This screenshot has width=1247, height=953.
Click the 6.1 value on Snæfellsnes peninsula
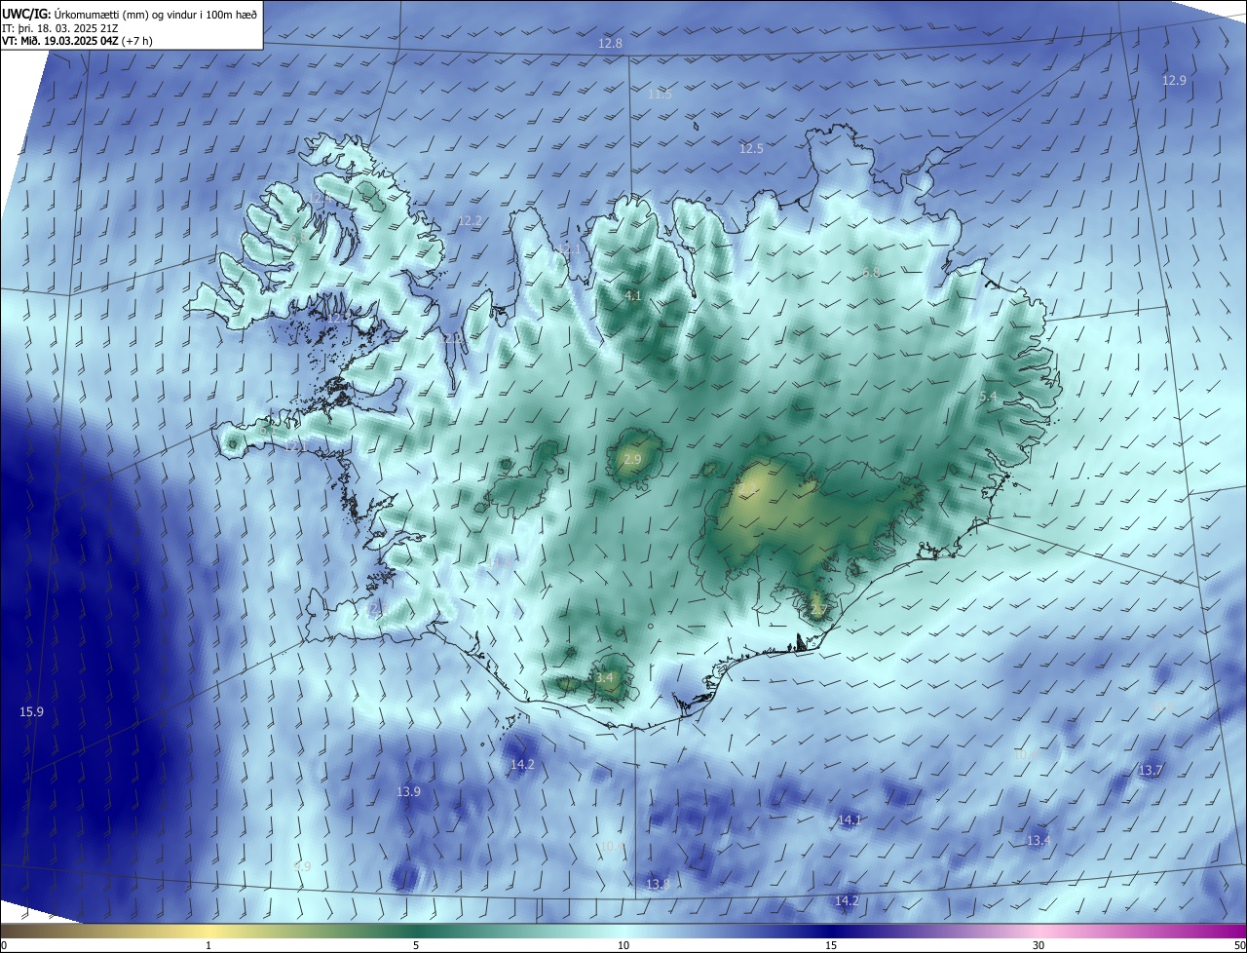click(x=267, y=429)
